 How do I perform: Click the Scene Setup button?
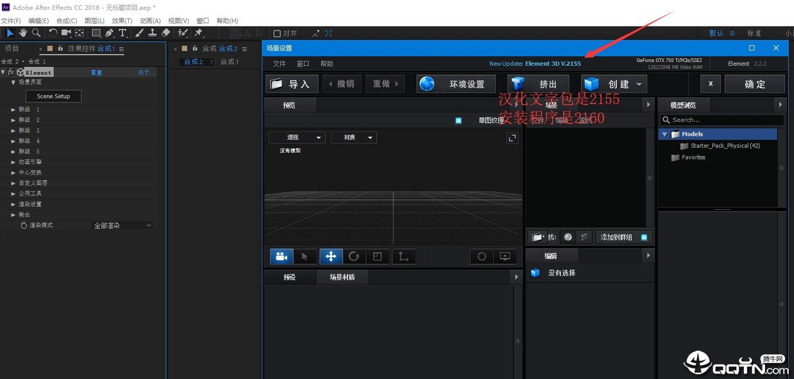(53, 96)
